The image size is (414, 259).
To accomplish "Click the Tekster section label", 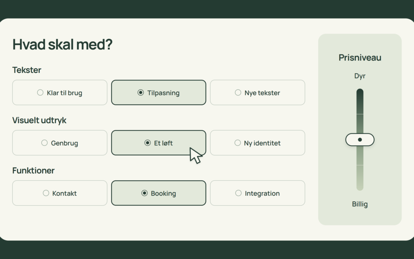I will [27, 70].
